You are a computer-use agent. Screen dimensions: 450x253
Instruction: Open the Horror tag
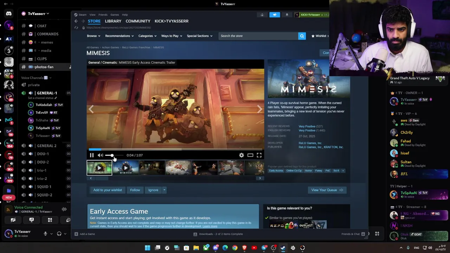pyautogui.click(x=308, y=171)
